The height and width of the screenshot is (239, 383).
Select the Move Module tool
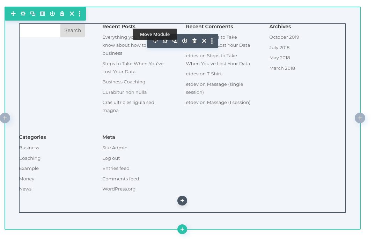pos(155,41)
